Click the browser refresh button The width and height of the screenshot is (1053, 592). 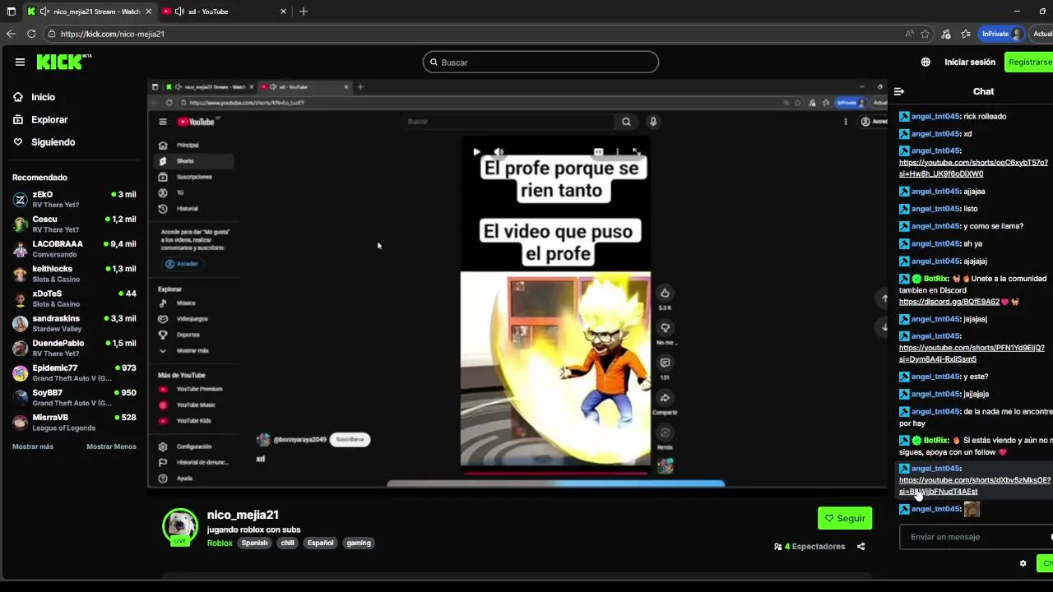[x=31, y=34]
